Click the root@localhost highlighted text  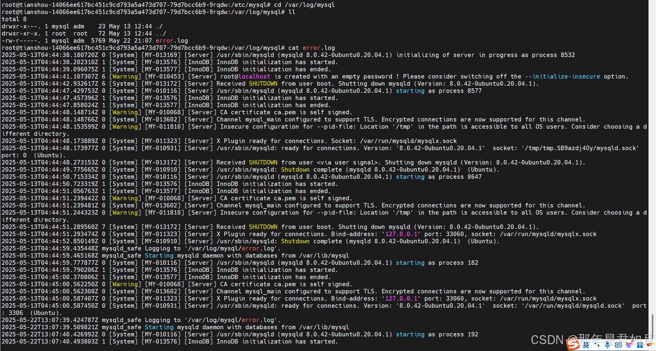[x=245, y=76]
